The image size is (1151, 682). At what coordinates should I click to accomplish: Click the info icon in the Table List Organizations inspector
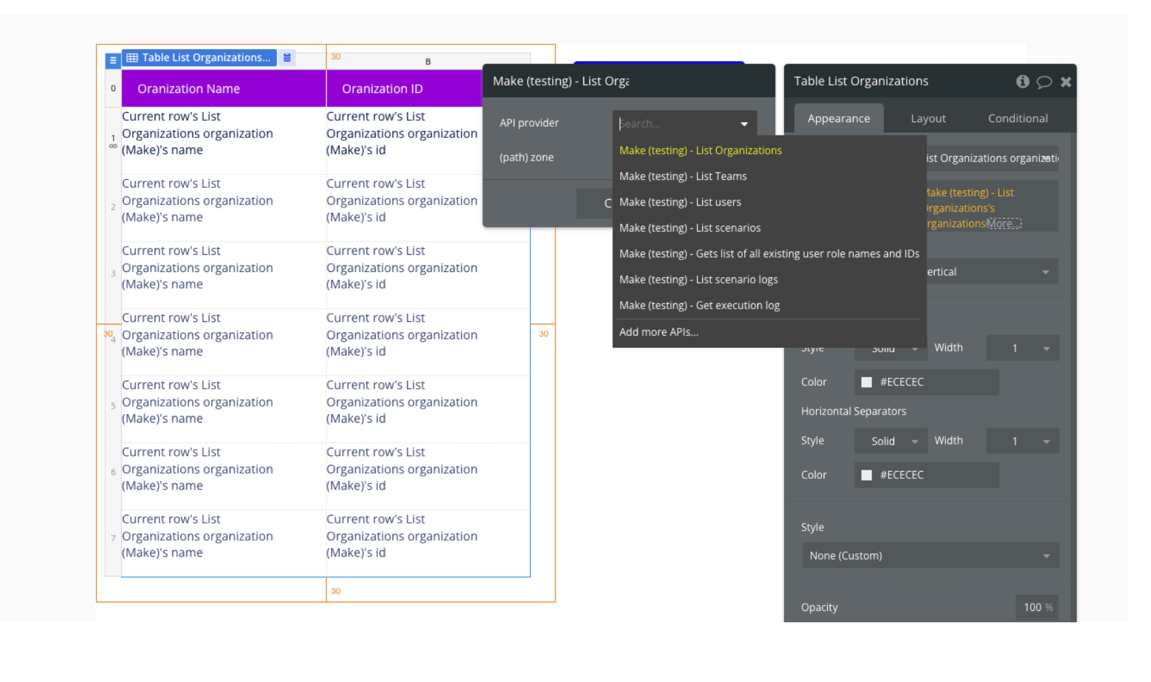click(1022, 82)
